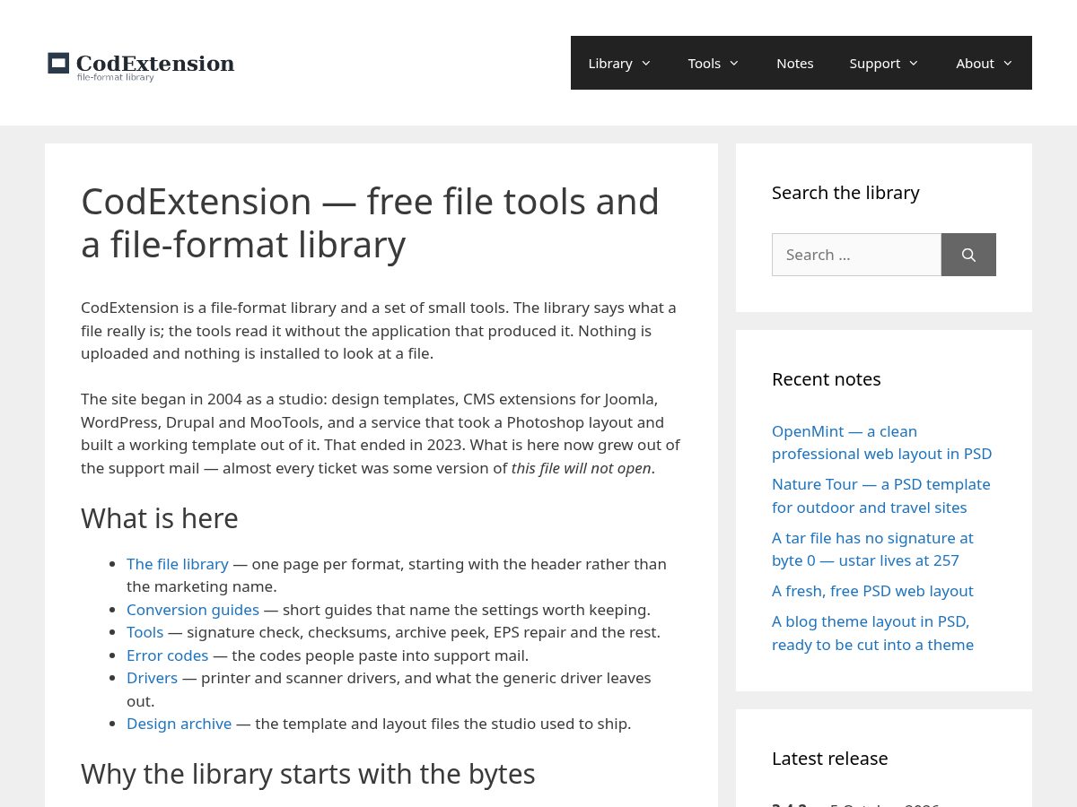Open the About nav item
The image size is (1077, 807).
click(x=975, y=63)
